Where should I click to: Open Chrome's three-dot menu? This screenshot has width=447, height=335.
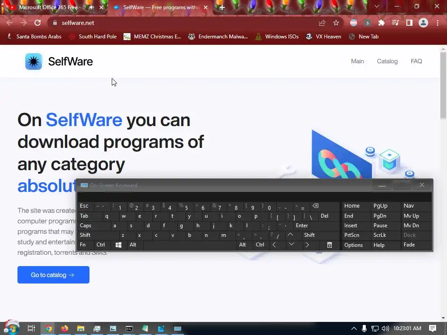point(437,23)
